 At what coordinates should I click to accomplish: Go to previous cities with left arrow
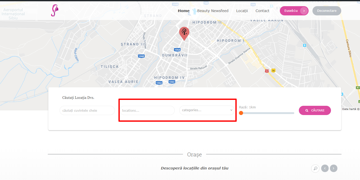coord(325,168)
